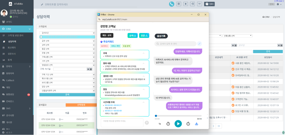Click the 도입 문의 keyword tag

(126, 46)
